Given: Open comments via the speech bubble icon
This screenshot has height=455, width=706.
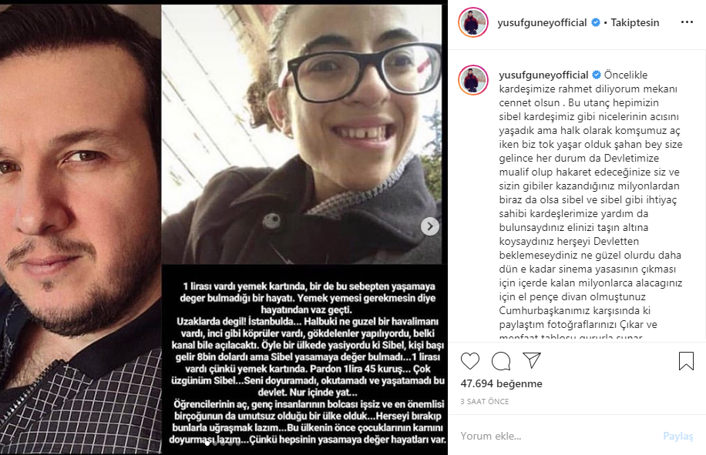Looking at the screenshot, I should pyautogui.click(x=501, y=361).
